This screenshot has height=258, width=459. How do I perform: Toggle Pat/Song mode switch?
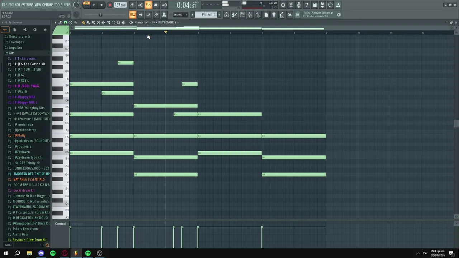coord(86,5)
